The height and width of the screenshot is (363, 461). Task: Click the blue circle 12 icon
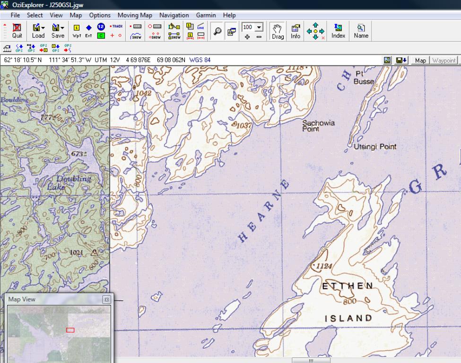click(101, 27)
